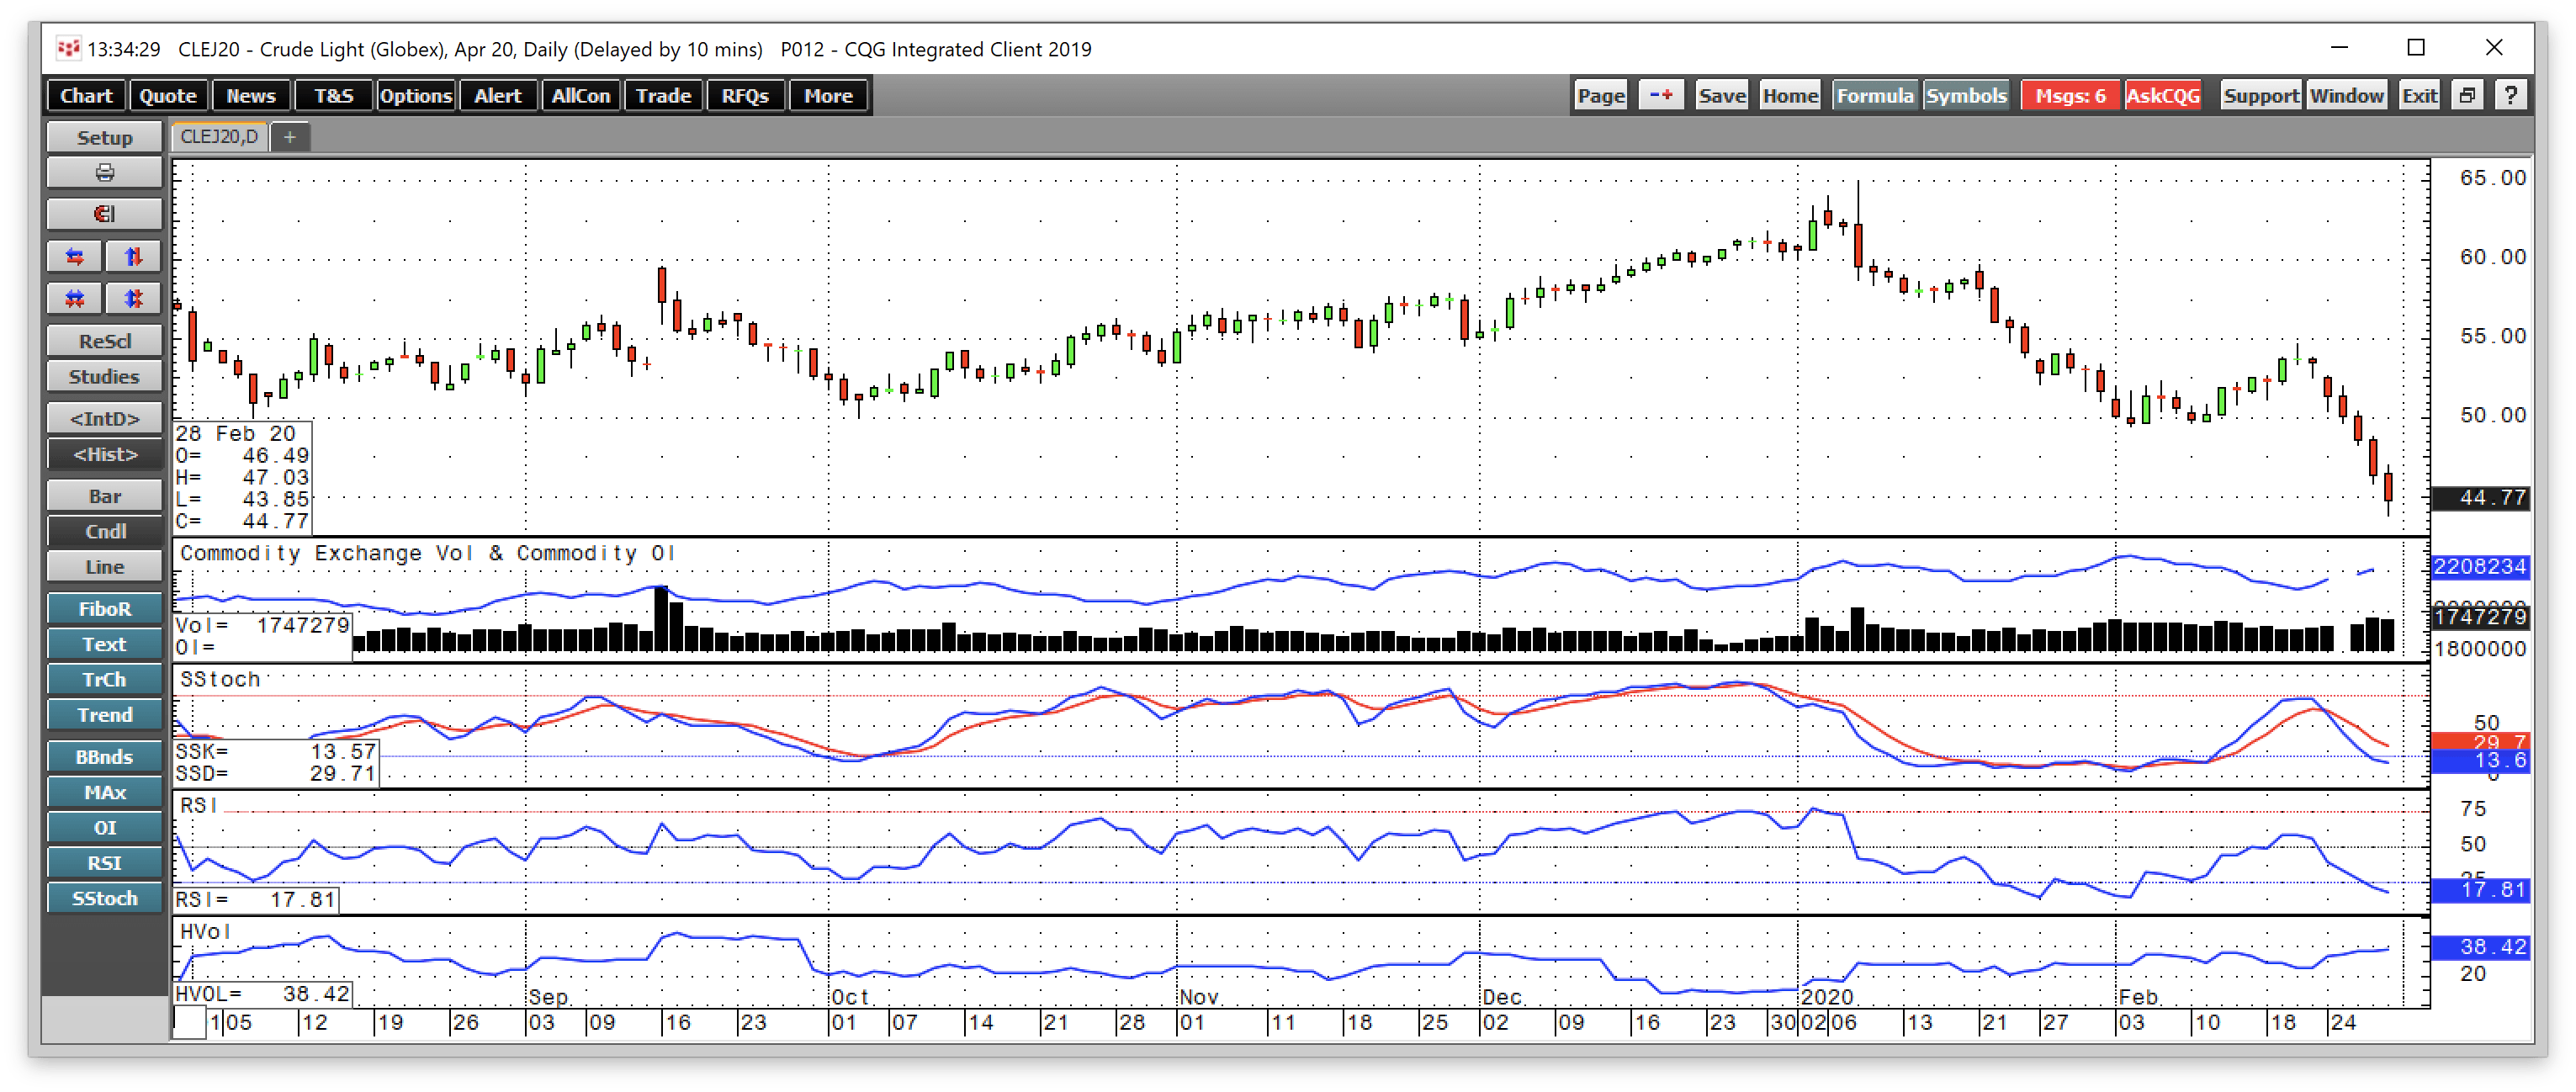Open the RFQs menu
The width and height of the screenshot is (2576, 1092).
[x=745, y=96]
